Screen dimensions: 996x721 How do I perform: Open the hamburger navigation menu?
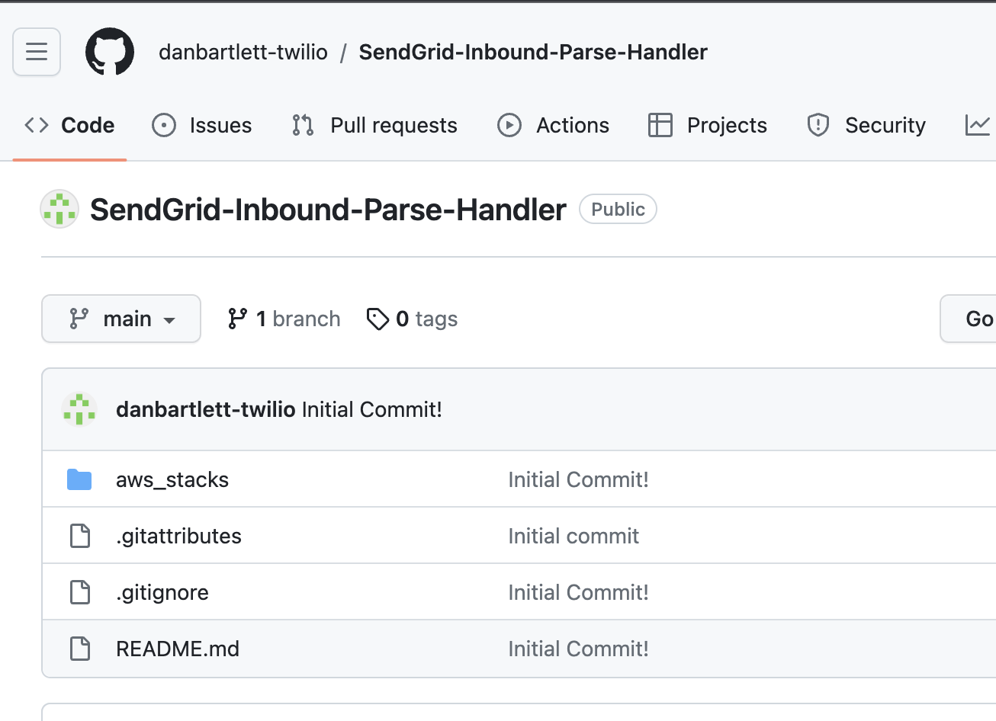37,52
